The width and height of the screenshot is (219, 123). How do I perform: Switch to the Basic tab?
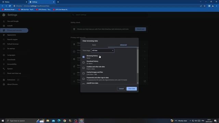click(94, 45)
